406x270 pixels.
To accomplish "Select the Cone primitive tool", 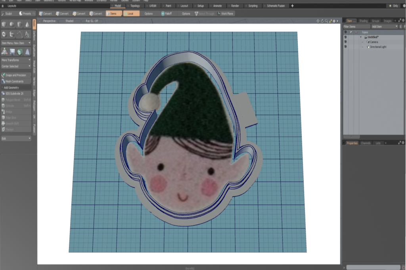I will tap(27, 25).
